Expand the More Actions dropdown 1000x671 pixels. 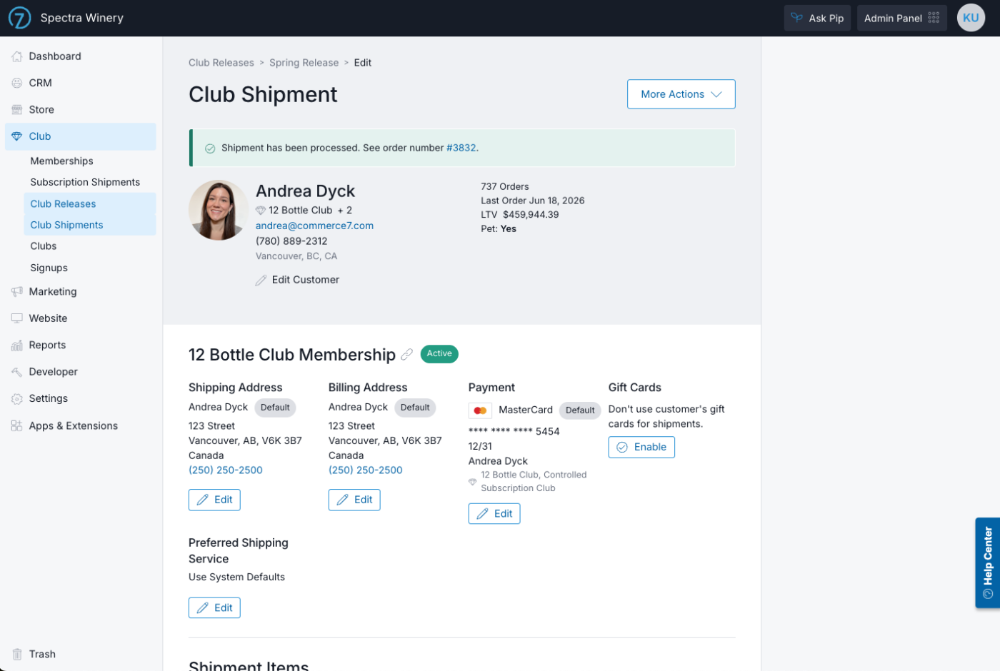pyautogui.click(x=681, y=94)
